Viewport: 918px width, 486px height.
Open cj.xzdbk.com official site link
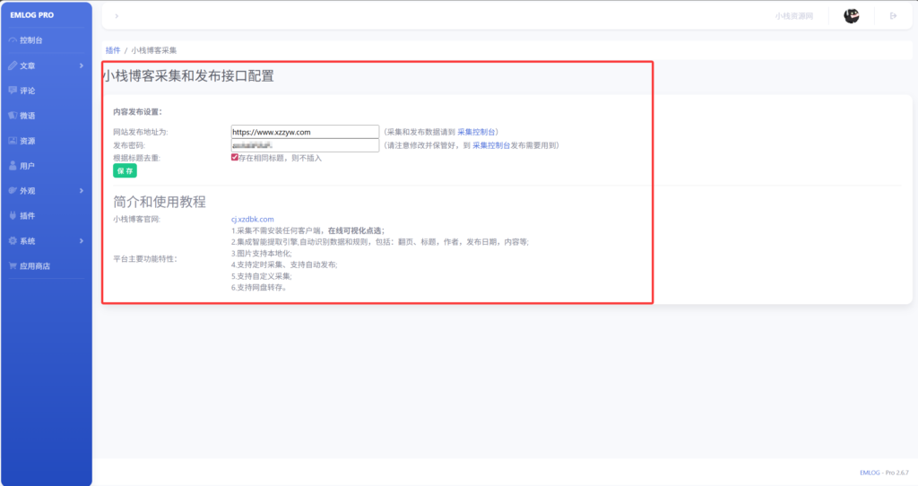(252, 219)
